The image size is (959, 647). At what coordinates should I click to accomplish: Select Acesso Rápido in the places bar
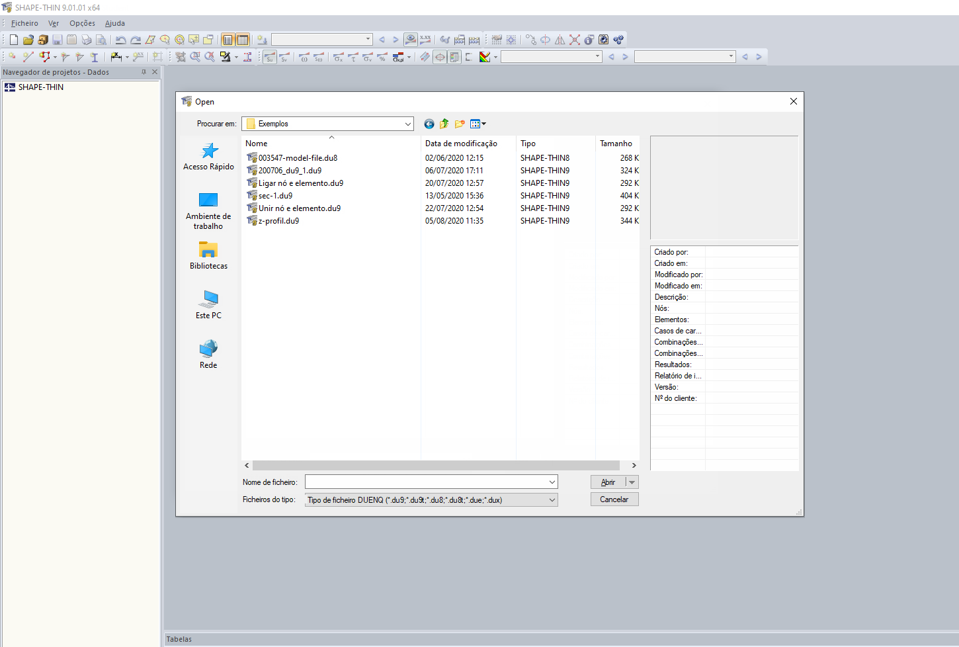(209, 157)
